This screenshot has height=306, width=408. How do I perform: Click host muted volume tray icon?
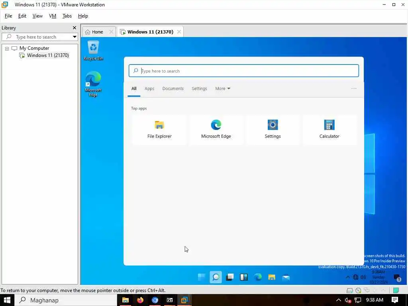point(348,300)
